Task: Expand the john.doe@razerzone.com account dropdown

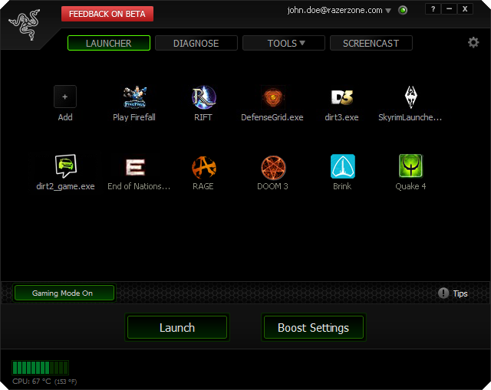Action: click(388, 11)
